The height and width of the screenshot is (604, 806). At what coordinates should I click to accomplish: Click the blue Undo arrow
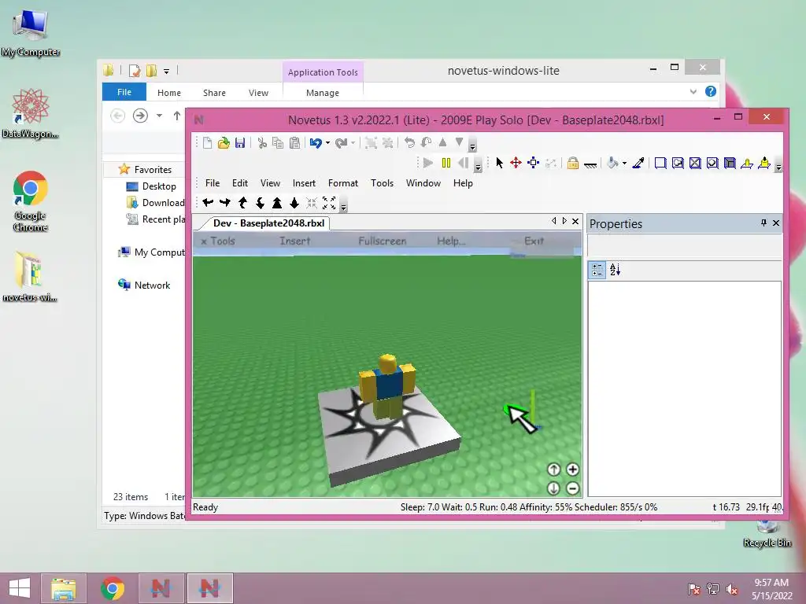tap(316, 143)
